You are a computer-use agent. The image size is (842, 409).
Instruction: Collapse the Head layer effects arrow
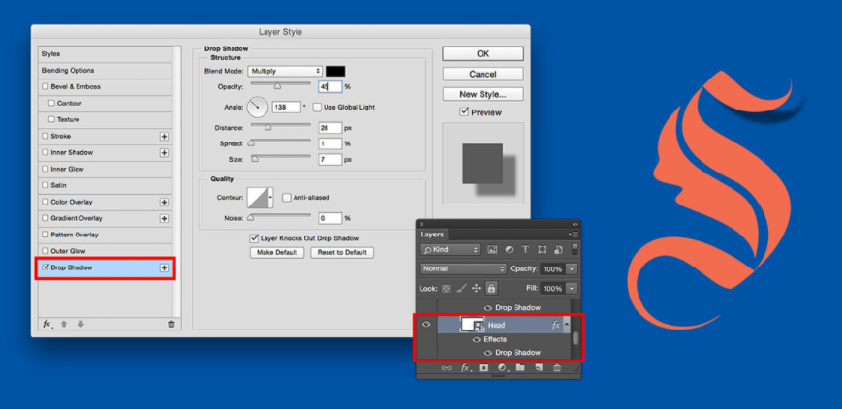566,325
